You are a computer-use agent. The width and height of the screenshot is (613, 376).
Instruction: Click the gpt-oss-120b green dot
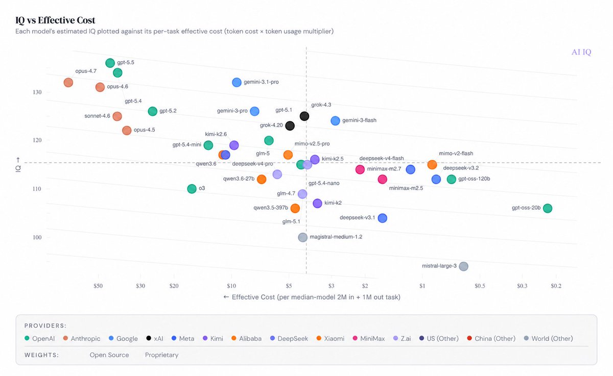point(451,179)
